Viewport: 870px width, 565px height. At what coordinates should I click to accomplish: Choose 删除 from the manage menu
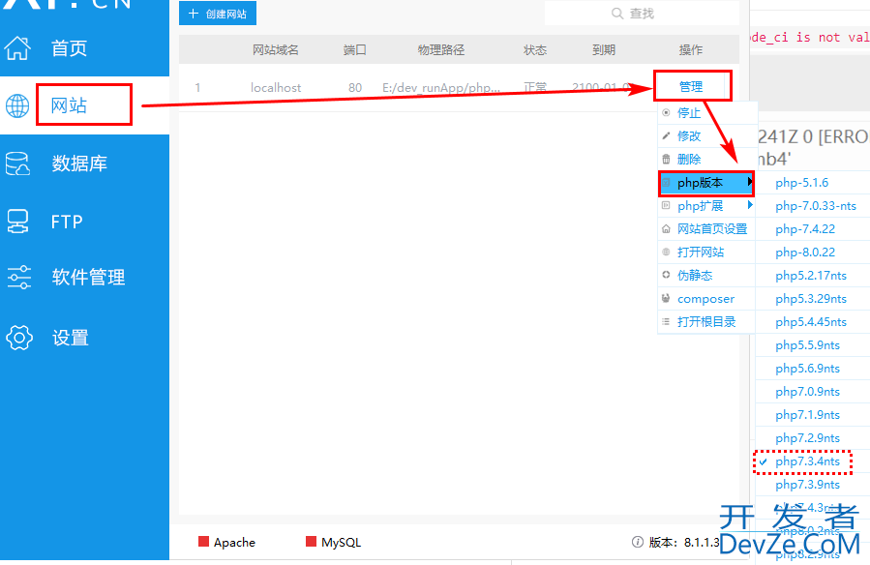click(706, 159)
